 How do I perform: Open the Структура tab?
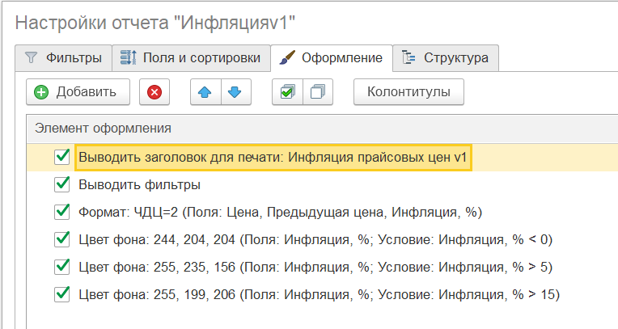pyautogui.click(x=446, y=58)
